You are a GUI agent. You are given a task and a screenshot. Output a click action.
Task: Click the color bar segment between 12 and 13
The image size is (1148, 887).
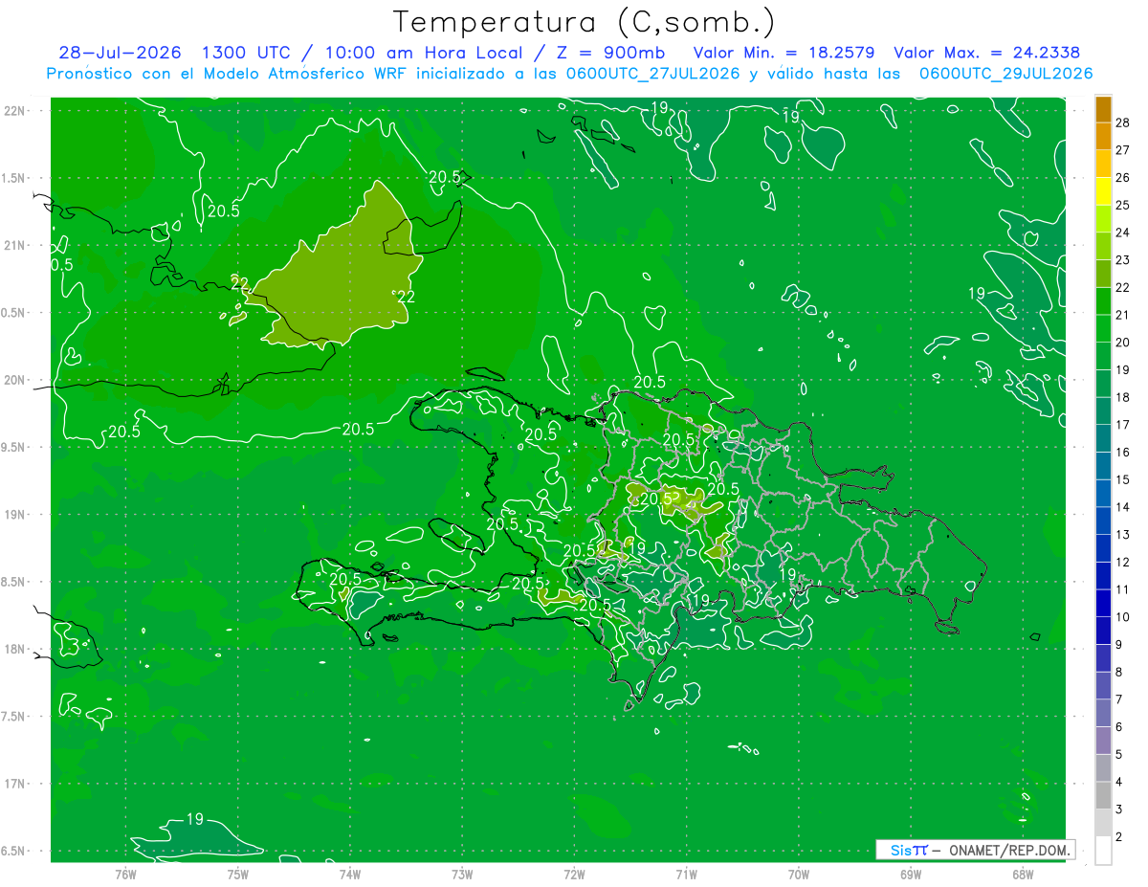click(1103, 548)
